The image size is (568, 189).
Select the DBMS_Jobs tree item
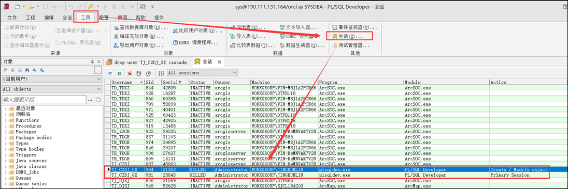27,172
